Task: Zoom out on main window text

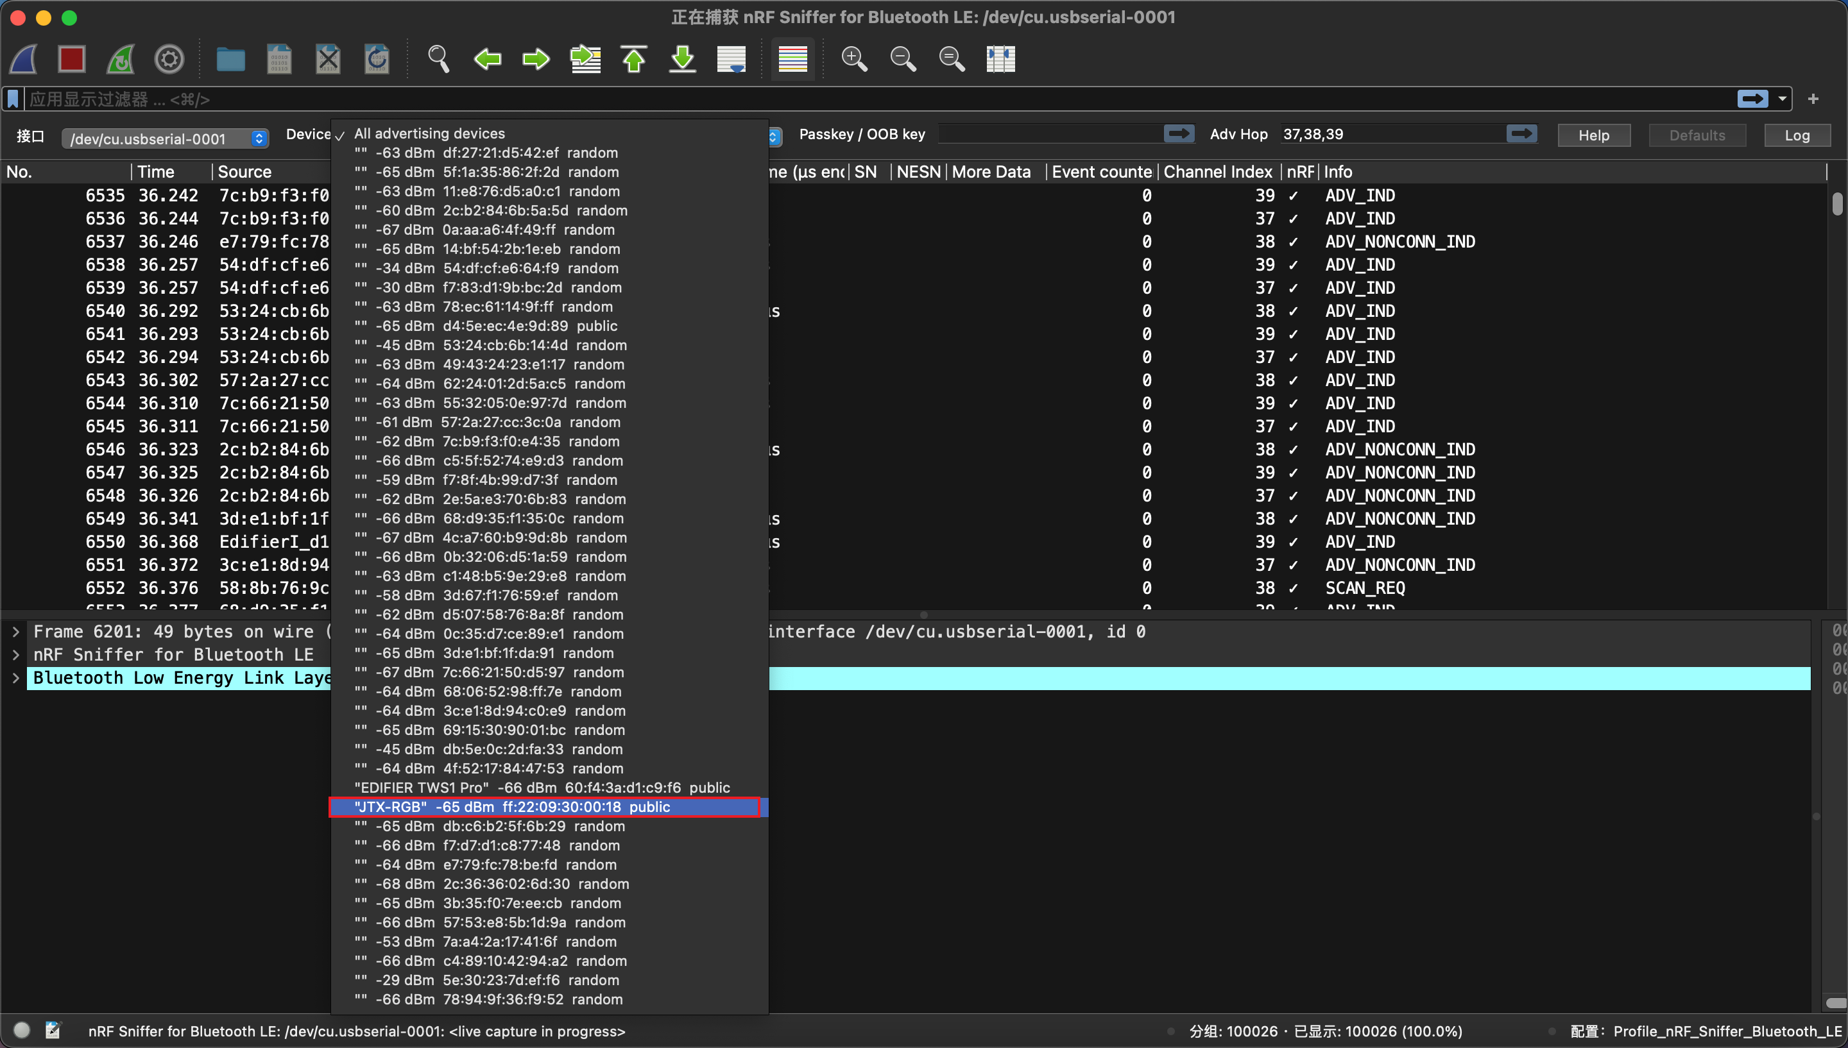Action: click(x=903, y=58)
